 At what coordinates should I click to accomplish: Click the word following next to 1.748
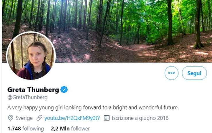pyautogui.click(x=33, y=129)
